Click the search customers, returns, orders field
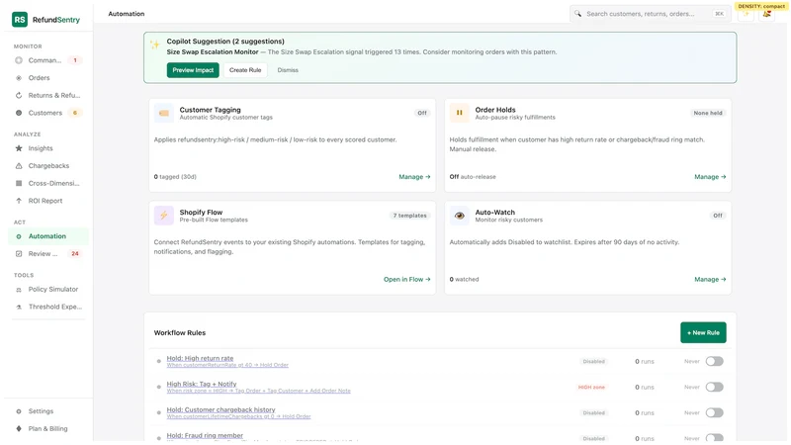 click(651, 14)
